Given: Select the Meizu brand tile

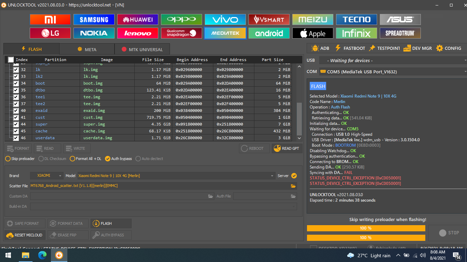Looking at the screenshot, I should pyautogui.click(x=312, y=19).
